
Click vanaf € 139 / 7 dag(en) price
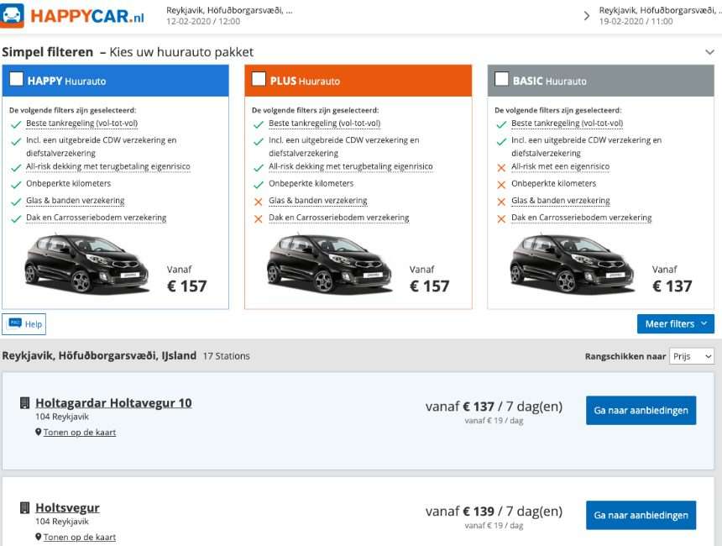click(x=494, y=511)
